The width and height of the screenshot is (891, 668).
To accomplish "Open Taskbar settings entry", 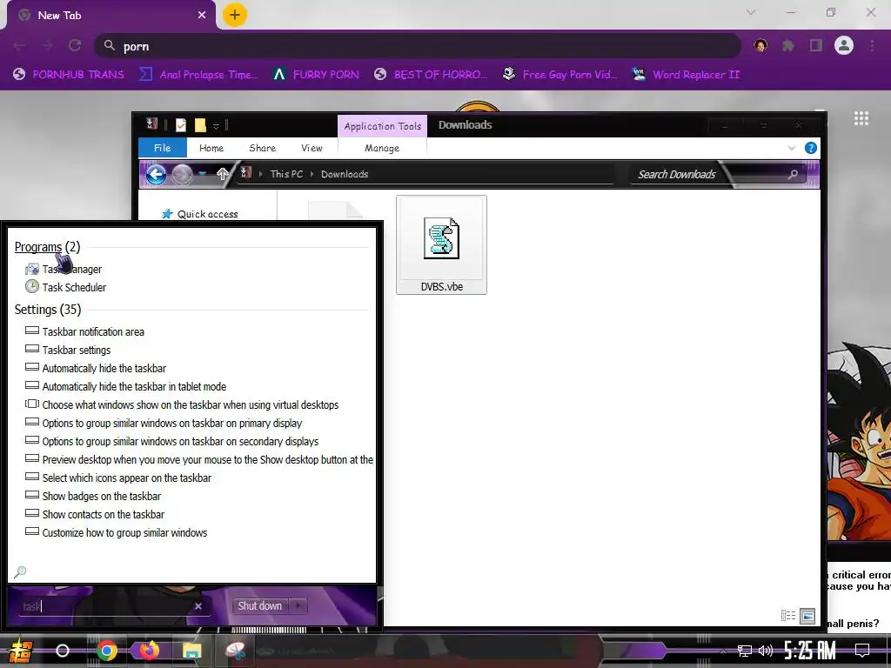I will click(x=68, y=350).
